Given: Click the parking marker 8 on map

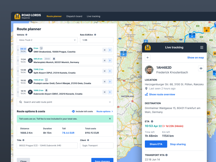Looking at the screenshot, I should pos(124,54).
